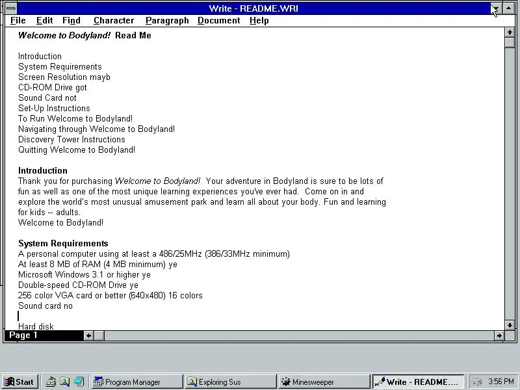Click the 'Set-Up Instructions' line

coord(54,109)
